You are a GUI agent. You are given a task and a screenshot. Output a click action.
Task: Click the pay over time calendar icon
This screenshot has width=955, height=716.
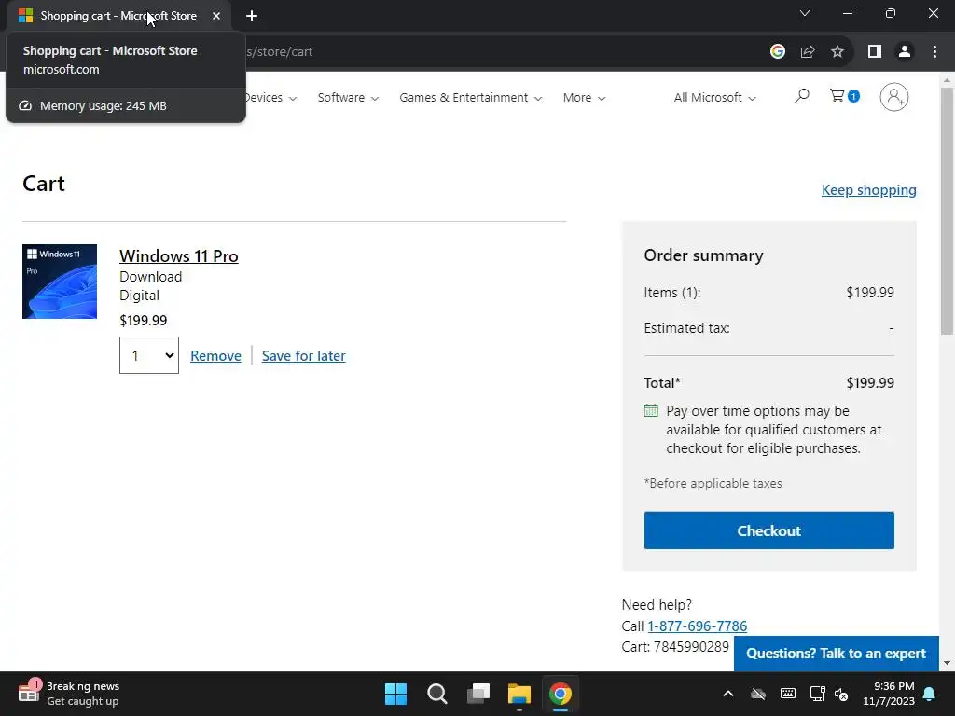pyautogui.click(x=650, y=410)
